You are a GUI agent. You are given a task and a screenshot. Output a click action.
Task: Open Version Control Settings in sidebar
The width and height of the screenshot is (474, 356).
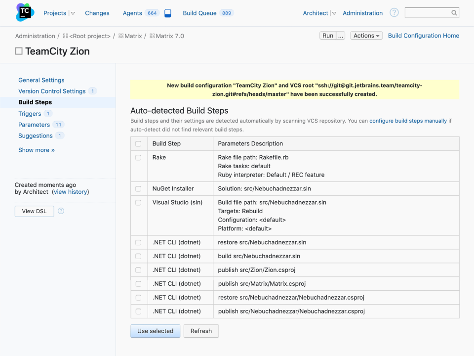(x=52, y=91)
